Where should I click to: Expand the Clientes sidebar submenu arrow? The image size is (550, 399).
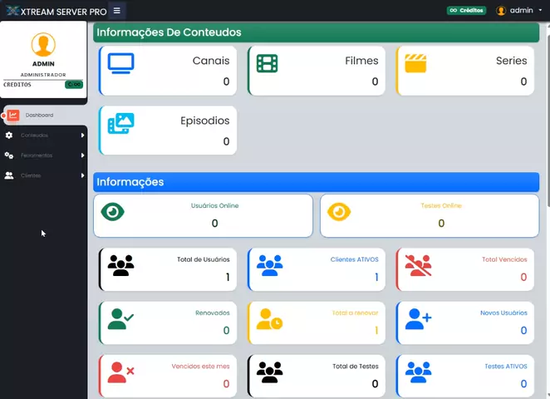pos(82,175)
